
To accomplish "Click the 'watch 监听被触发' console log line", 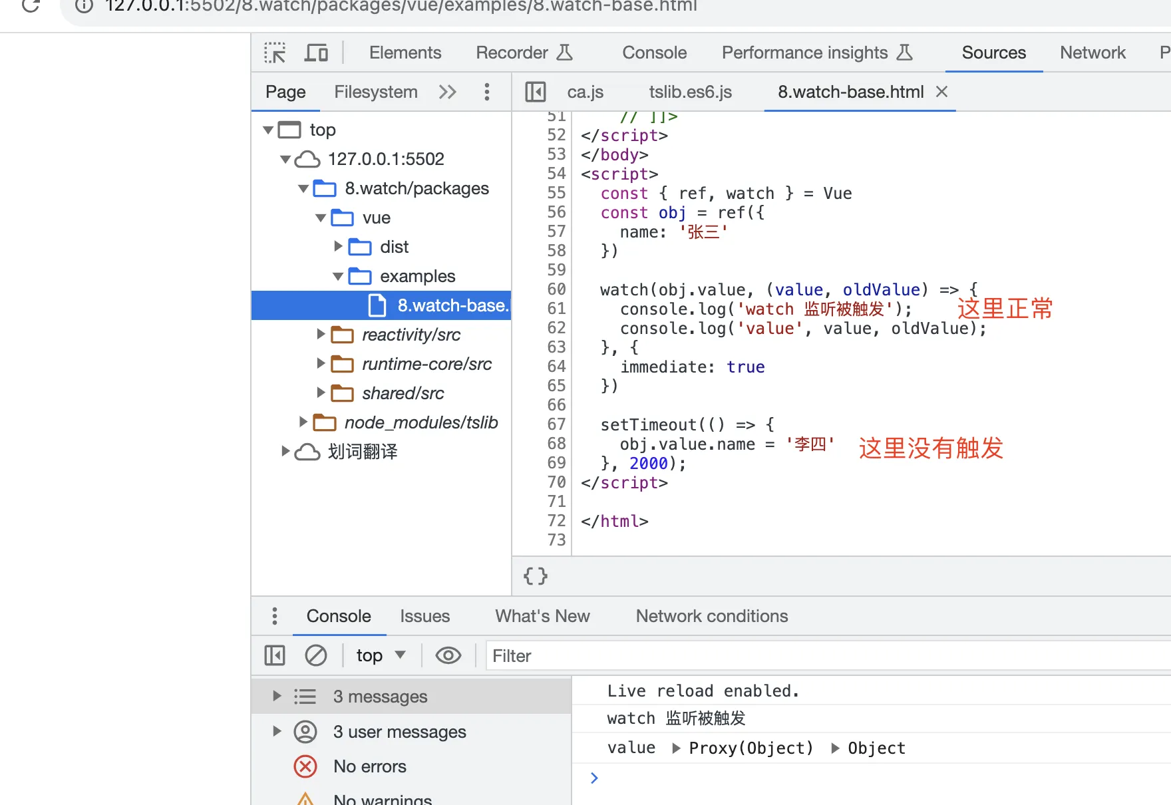I will 676,719.
